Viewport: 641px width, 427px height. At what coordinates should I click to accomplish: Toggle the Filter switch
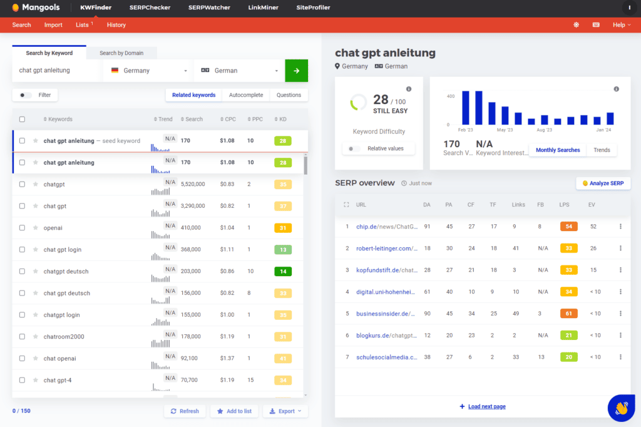click(25, 95)
